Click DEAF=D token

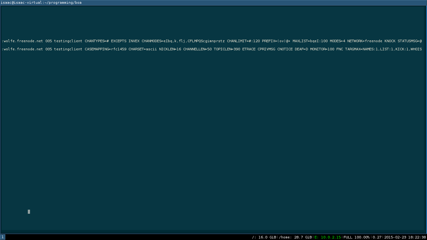coord(301,49)
